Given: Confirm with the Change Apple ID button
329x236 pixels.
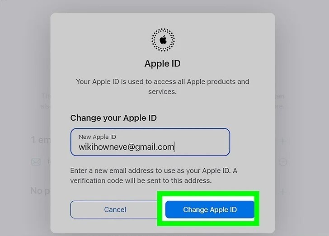Looking at the screenshot, I should point(210,209).
